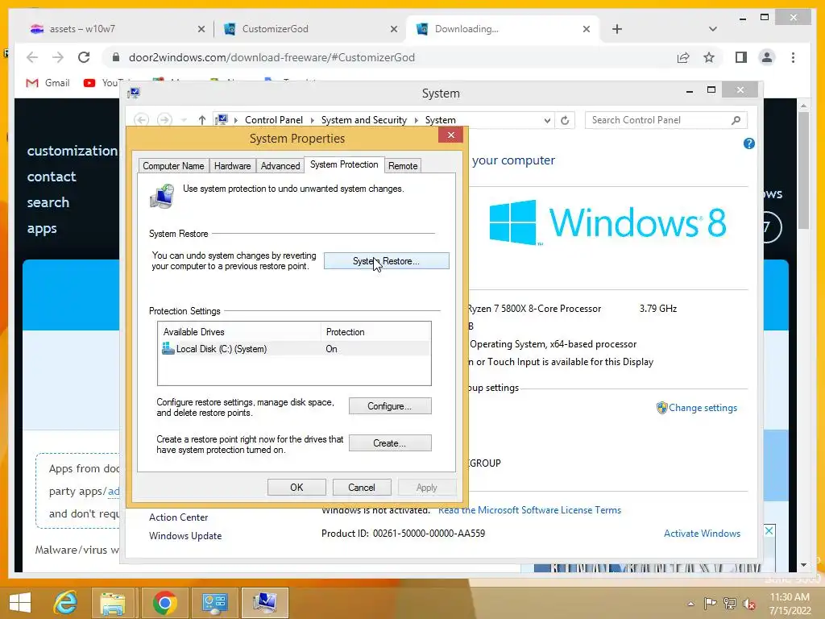Close the Downloading... Chrome tab
Screen dimensions: 825x619
[587, 29]
